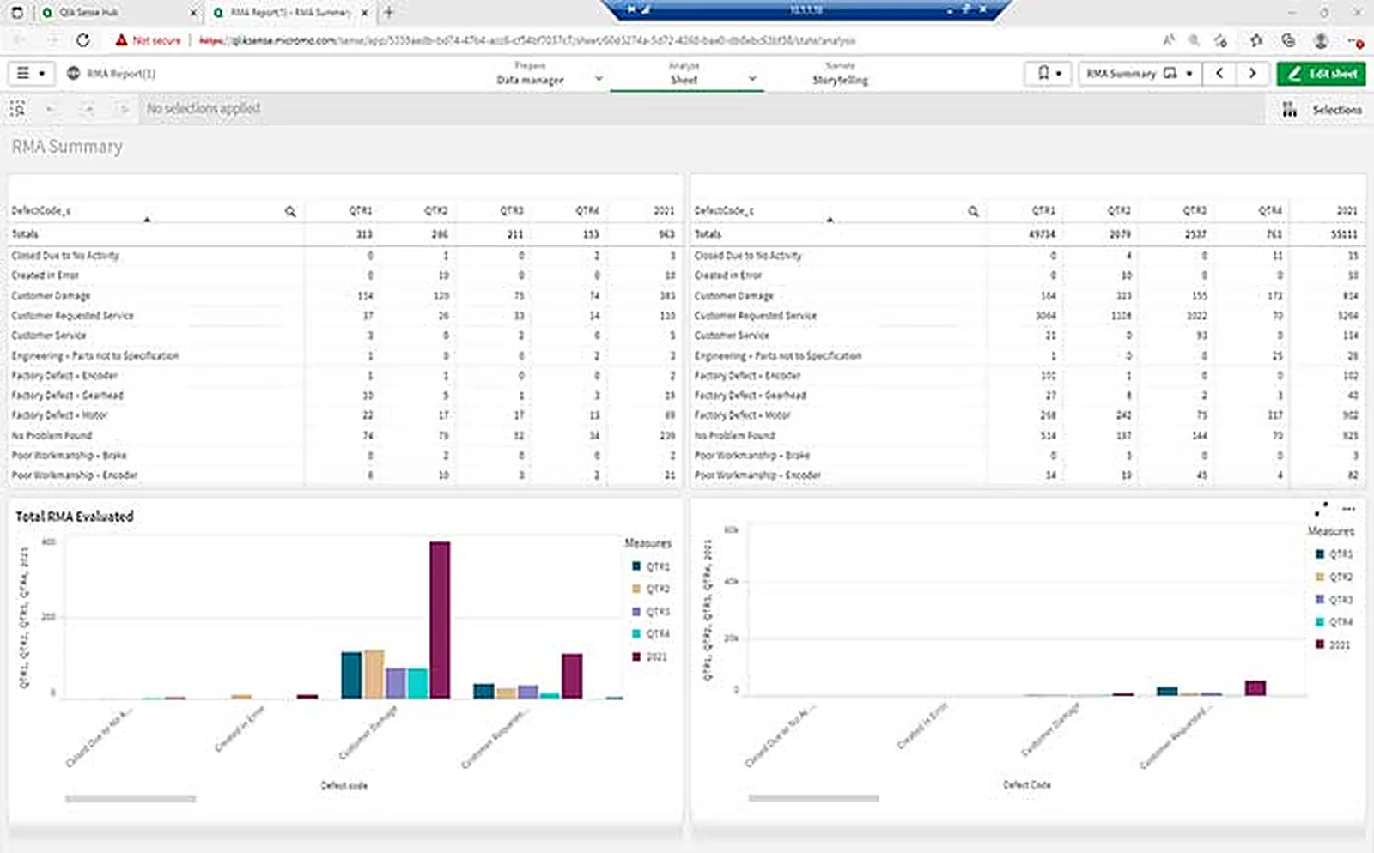Image resolution: width=1374 pixels, height=853 pixels.
Task: Clear all selections icon
Action: [124, 109]
